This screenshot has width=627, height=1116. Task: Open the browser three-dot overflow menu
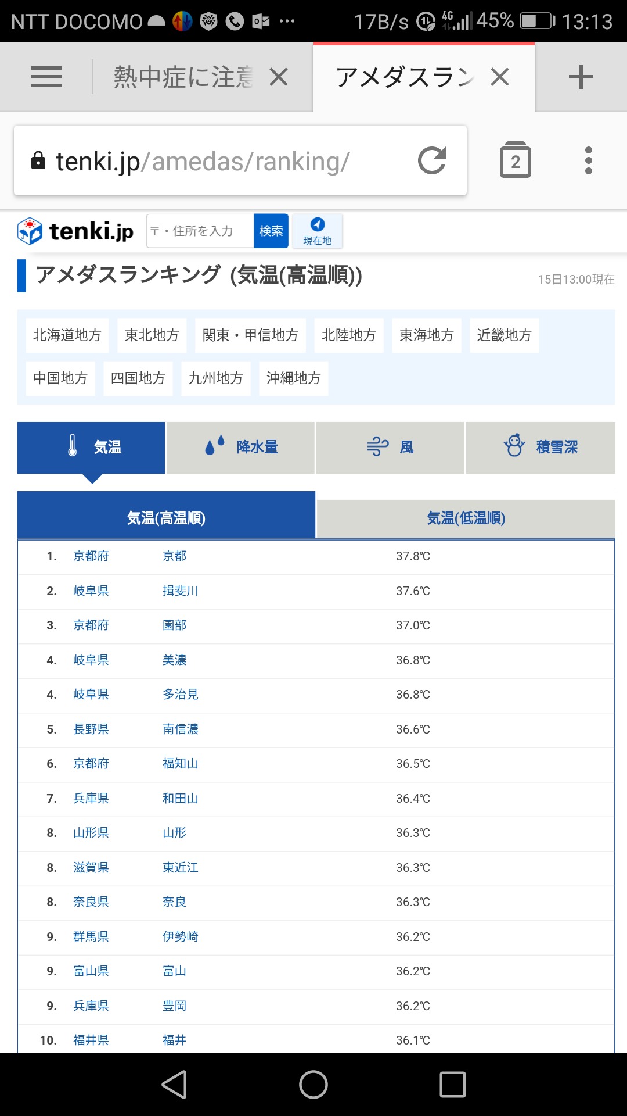pyautogui.click(x=589, y=160)
